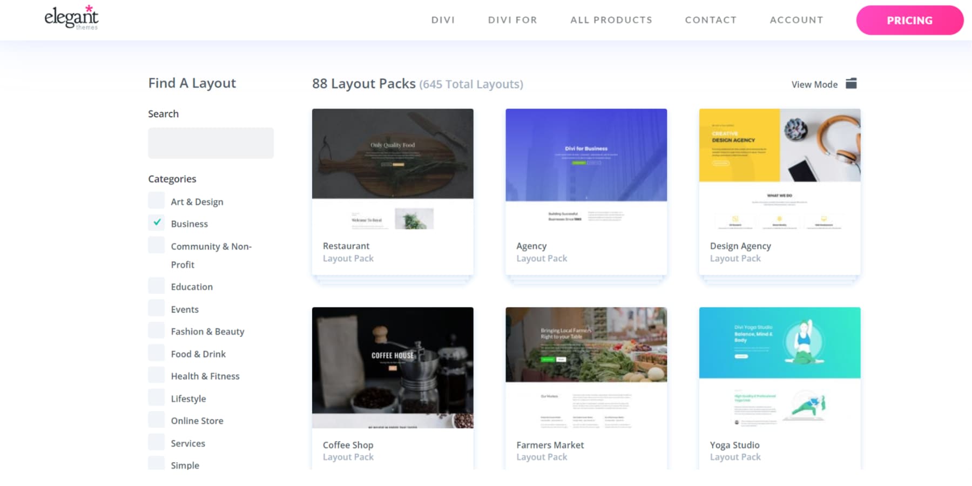Open the Farmers Market layout thumbnail
The image size is (972, 486).
tap(586, 344)
